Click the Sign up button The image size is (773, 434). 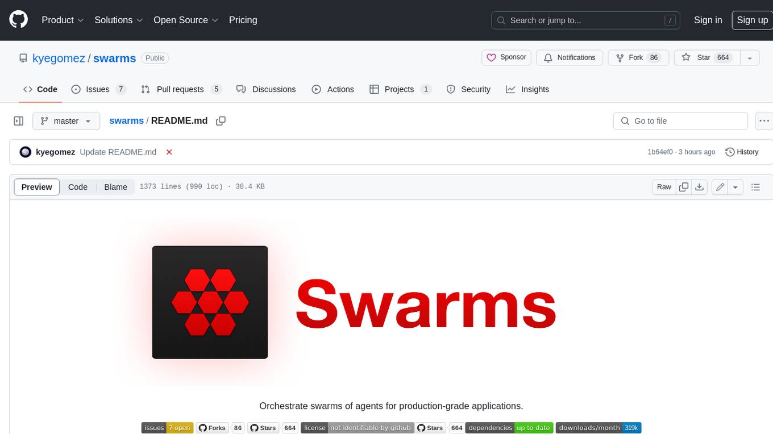[x=752, y=20]
